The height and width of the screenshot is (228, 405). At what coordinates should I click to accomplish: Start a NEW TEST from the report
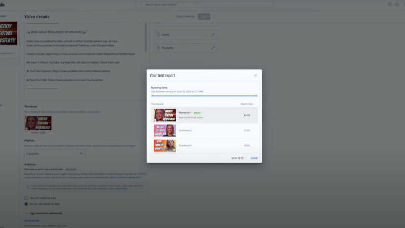[x=237, y=158]
